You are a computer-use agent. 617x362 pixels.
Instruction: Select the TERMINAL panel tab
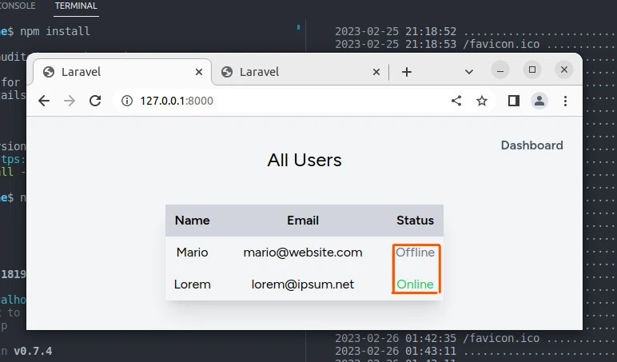(76, 6)
